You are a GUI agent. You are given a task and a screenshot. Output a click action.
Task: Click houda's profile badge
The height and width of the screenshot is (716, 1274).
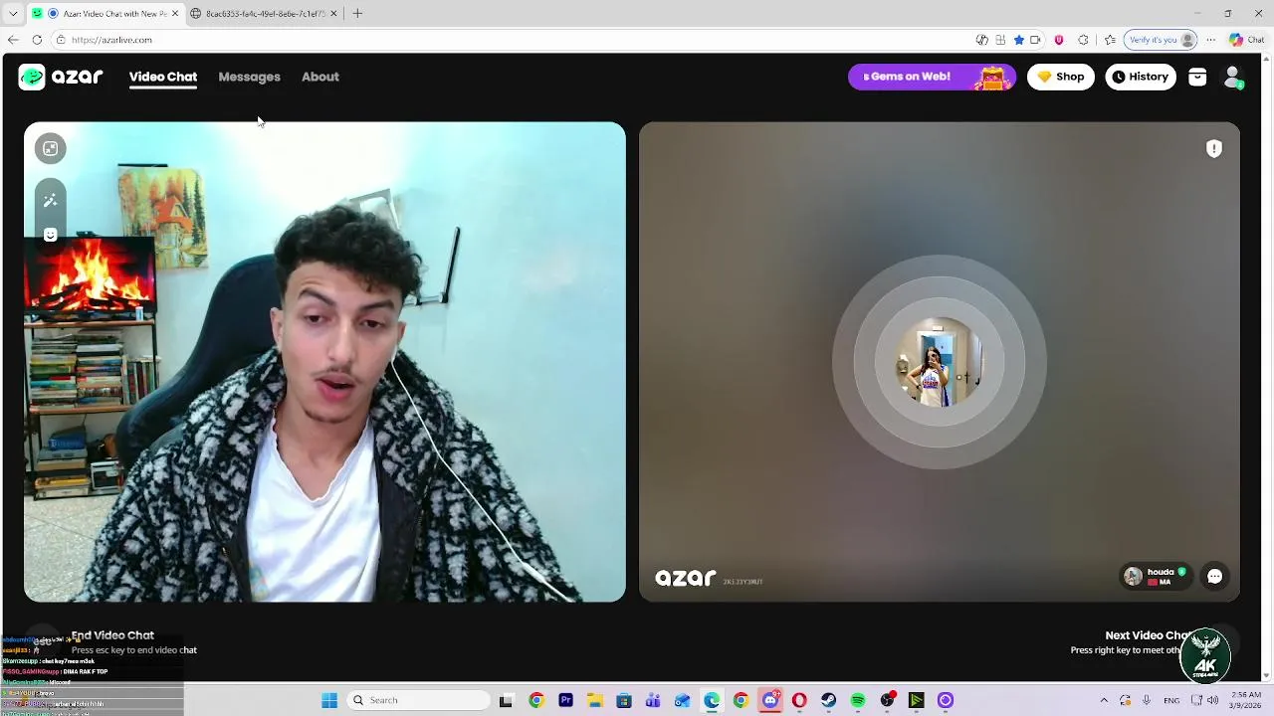point(1156,576)
